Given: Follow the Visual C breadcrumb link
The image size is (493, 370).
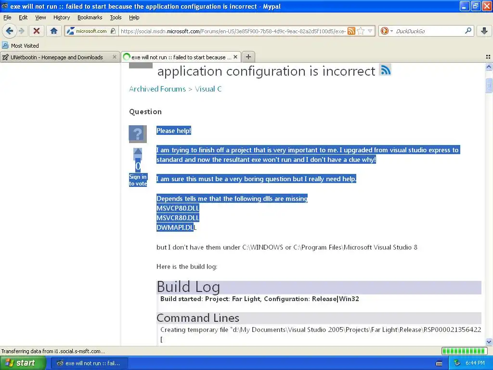Looking at the screenshot, I should (x=208, y=89).
